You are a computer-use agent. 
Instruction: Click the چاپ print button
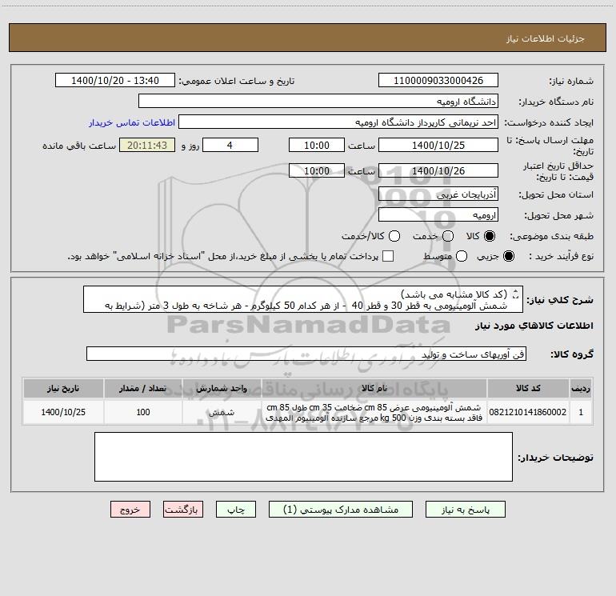pos(236,510)
